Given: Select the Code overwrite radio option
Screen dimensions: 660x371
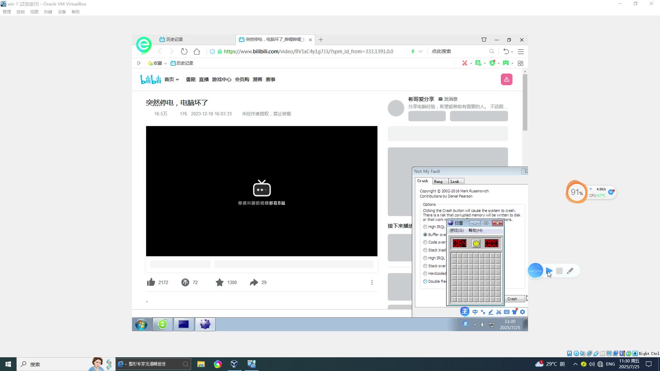Looking at the screenshot, I should click(x=425, y=242).
